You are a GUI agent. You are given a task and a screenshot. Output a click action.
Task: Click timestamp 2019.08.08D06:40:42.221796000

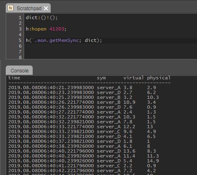[x=51, y=171]
